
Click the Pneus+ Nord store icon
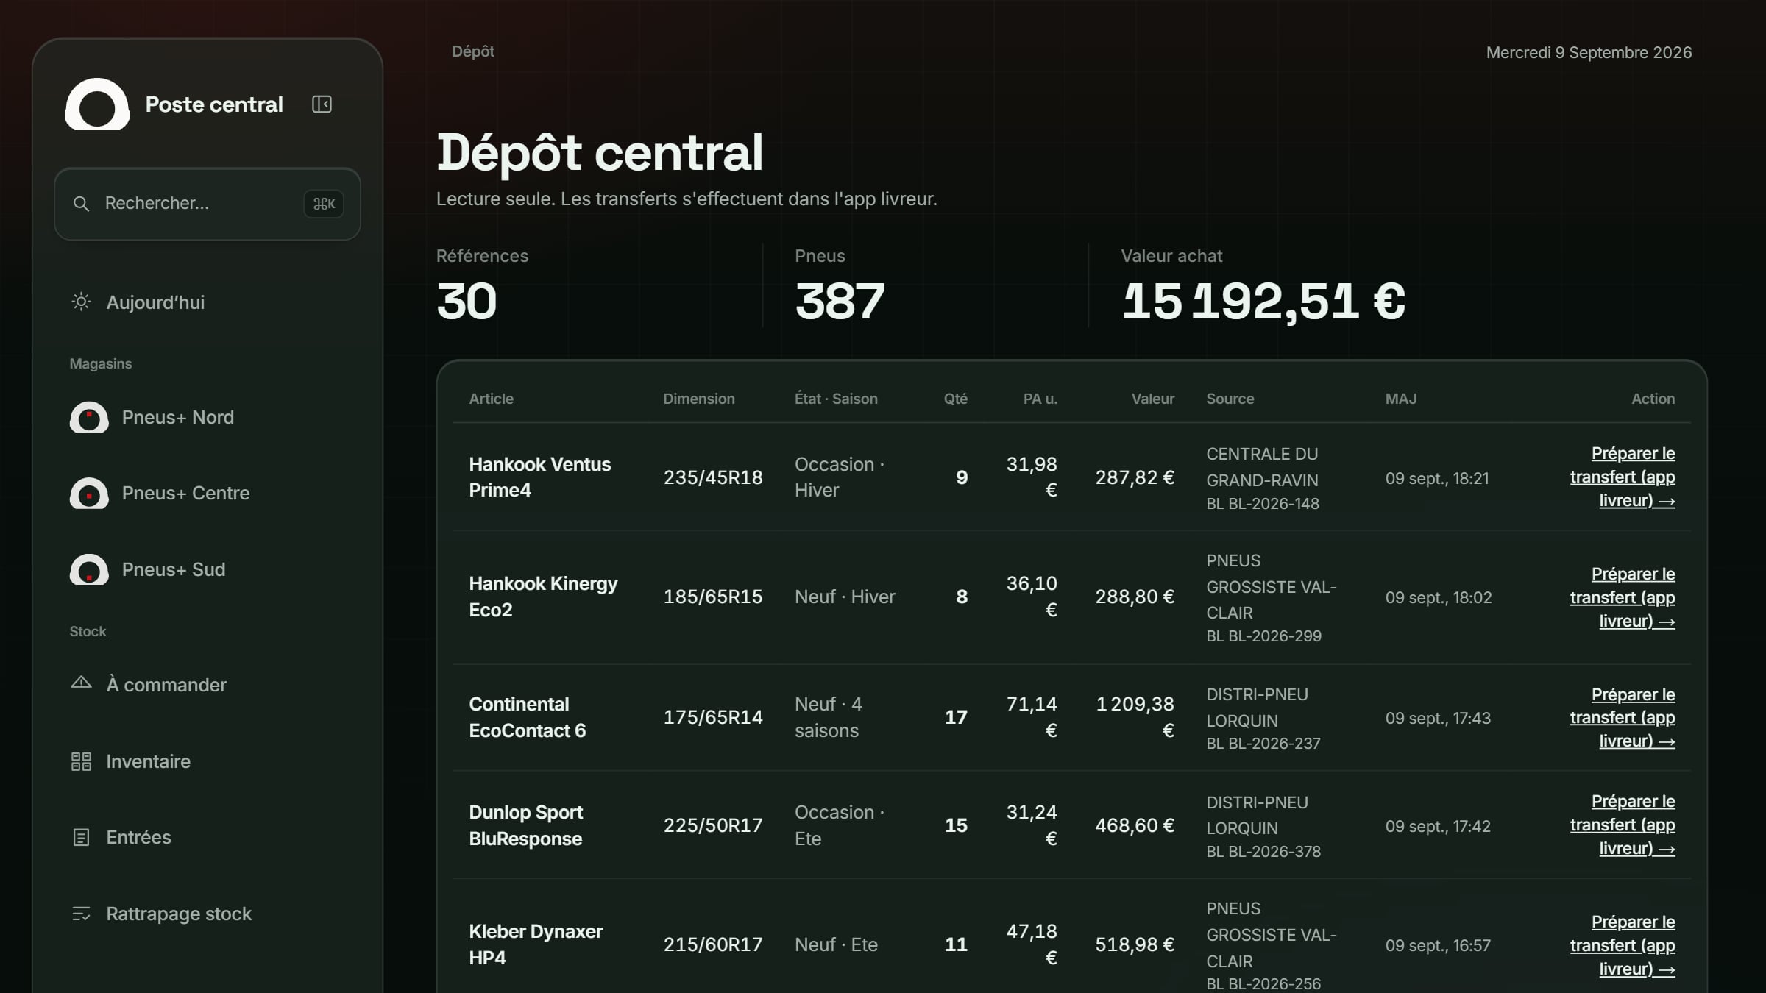coord(89,417)
